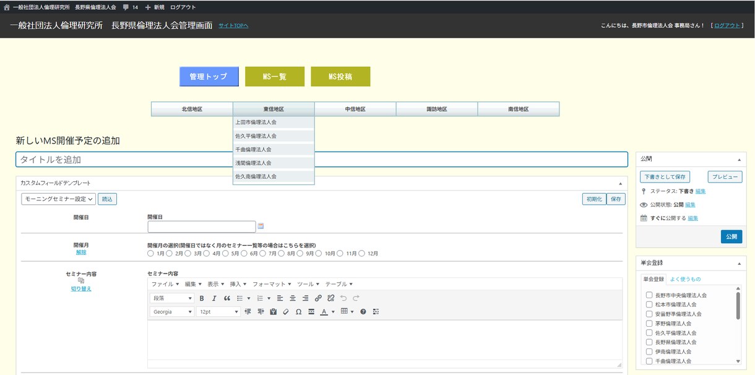755x375 pixels.
Task: Apply text color A icon
Action: (324, 312)
